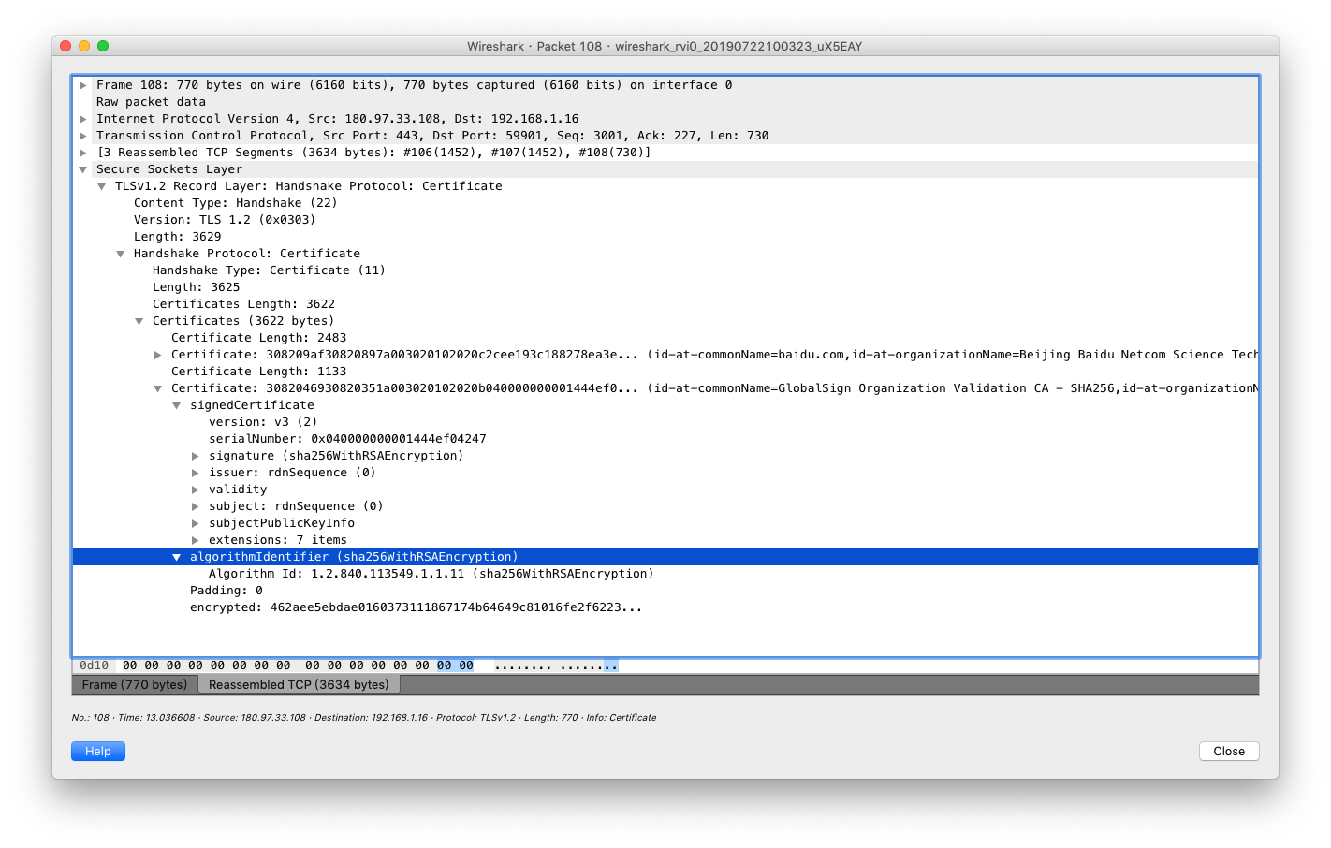Expand the baidu.com certificate entry
The image size is (1331, 848).
point(158,355)
